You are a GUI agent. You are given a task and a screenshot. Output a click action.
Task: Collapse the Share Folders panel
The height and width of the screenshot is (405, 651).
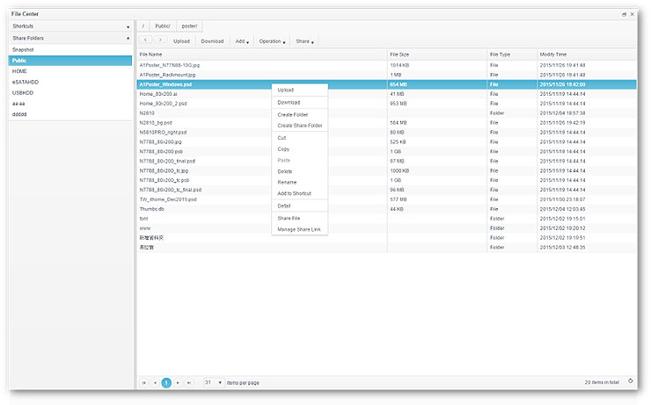pyautogui.click(x=128, y=39)
